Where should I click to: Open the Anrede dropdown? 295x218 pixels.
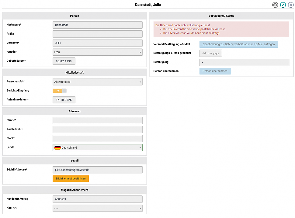97,52
